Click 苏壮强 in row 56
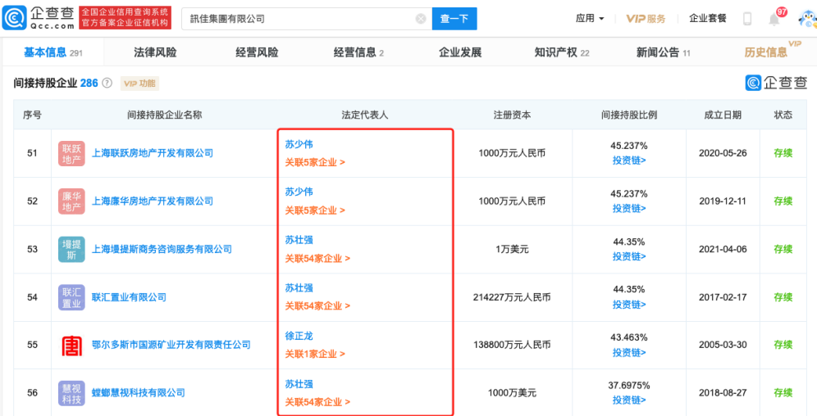The height and width of the screenshot is (416, 817). click(x=299, y=384)
